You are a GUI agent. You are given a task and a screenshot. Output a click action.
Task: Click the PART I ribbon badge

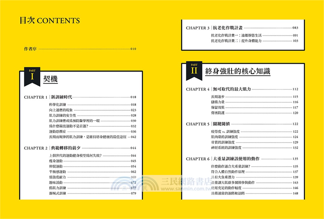32,76
